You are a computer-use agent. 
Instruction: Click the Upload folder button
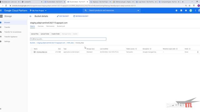click(x=45, y=34)
